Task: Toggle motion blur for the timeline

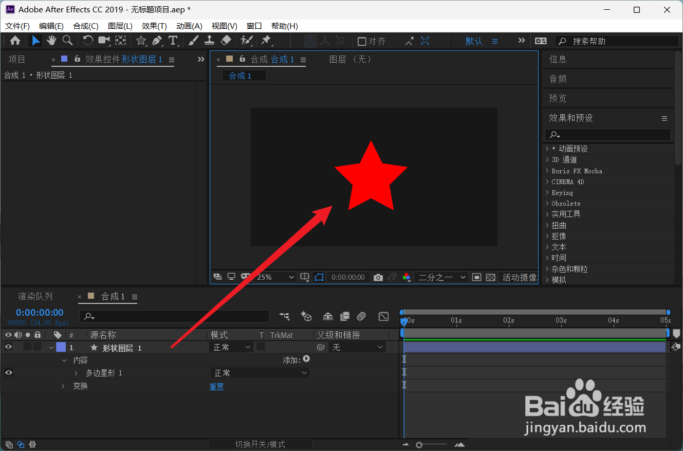Action: (x=361, y=316)
